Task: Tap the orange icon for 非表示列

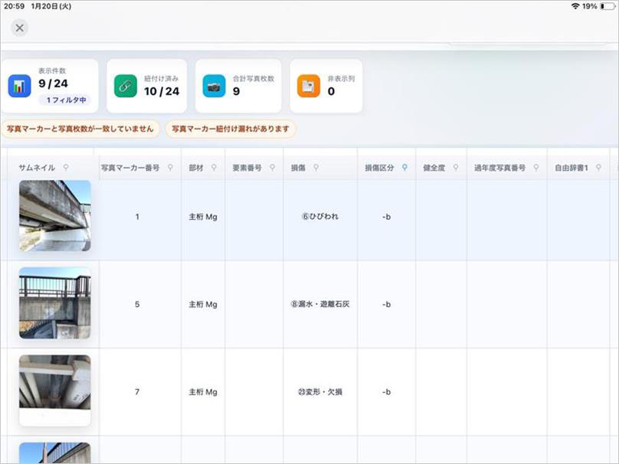Action: 309,86
